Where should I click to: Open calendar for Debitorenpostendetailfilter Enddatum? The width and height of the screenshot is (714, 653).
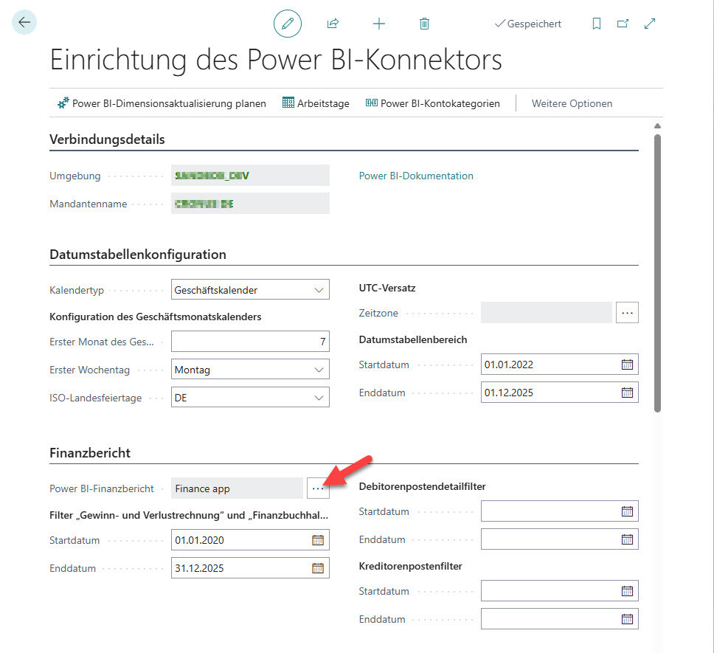[627, 539]
